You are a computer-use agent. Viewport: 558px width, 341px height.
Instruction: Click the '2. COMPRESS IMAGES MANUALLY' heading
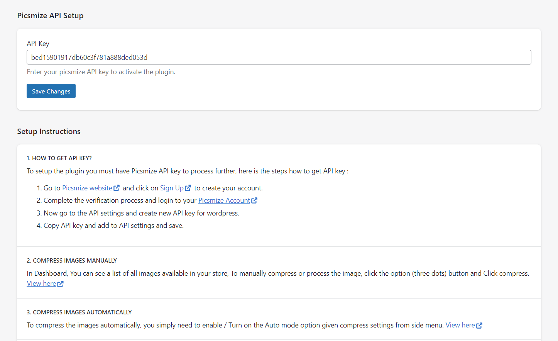[x=72, y=261]
